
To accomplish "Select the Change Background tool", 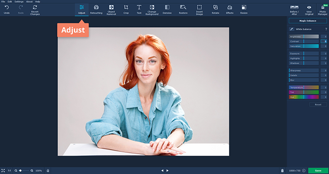I will tap(152, 9).
